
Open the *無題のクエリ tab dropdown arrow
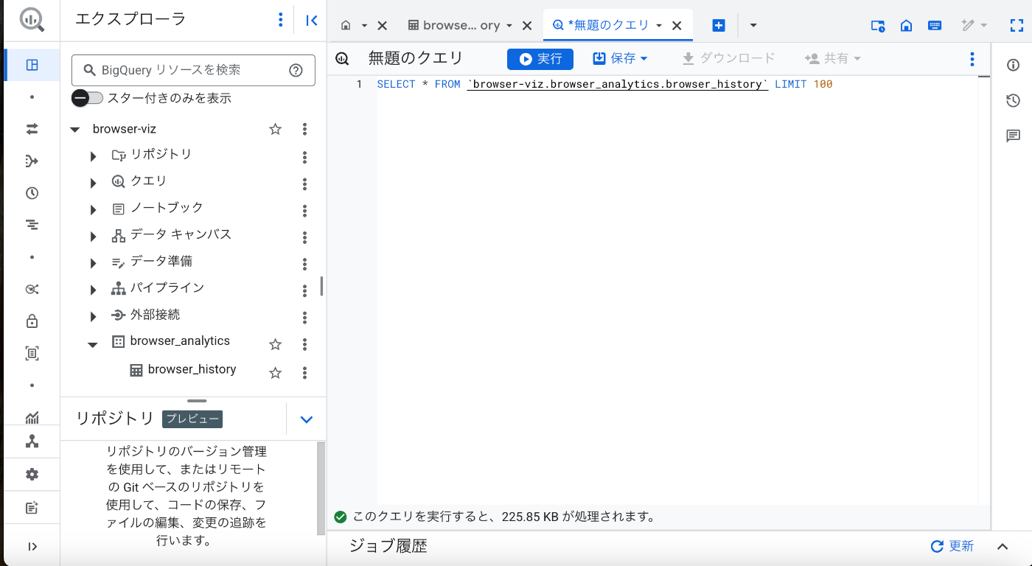click(659, 25)
